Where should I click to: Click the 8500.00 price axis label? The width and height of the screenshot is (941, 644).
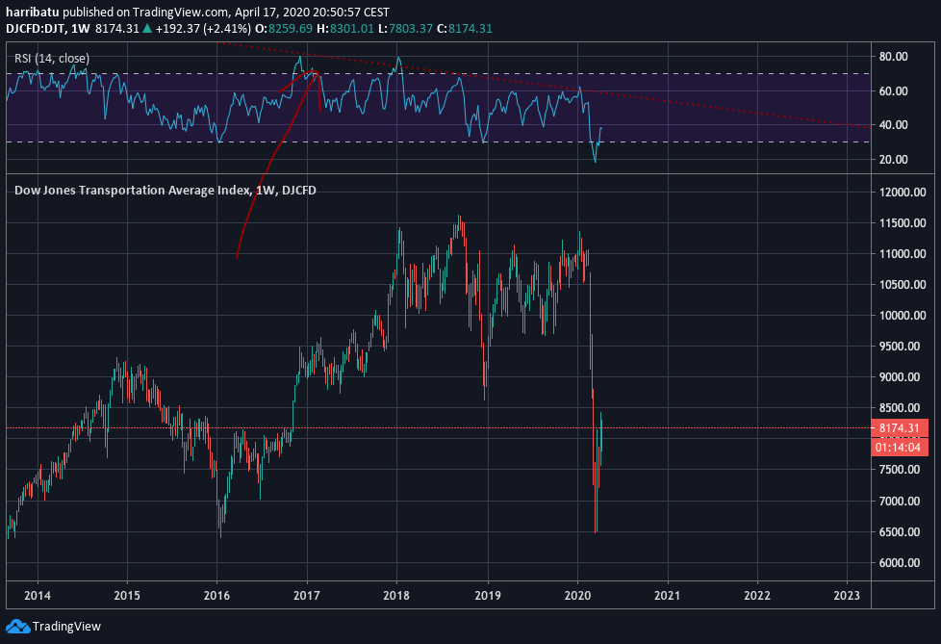(x=900, y=408)
